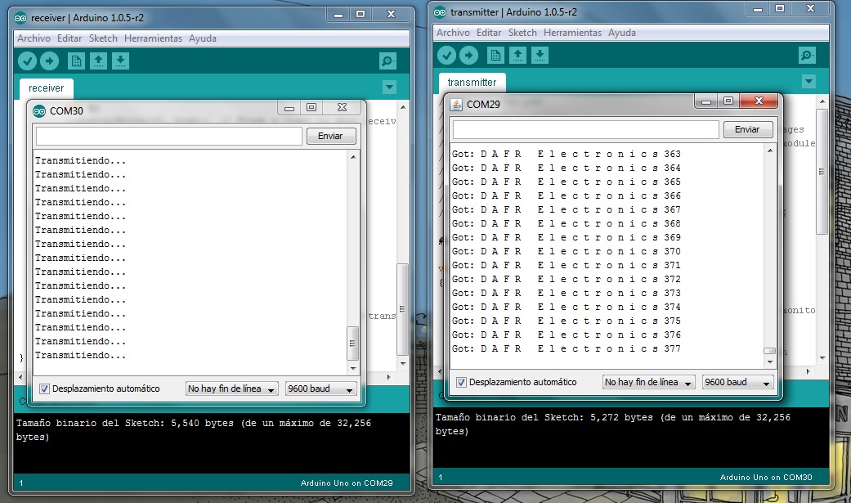Image resolution: width=851 pixels, height=503 pixels.
Task: Click Verify icon in receiver window
Action: pyautogui.click(x=27, y=61)
